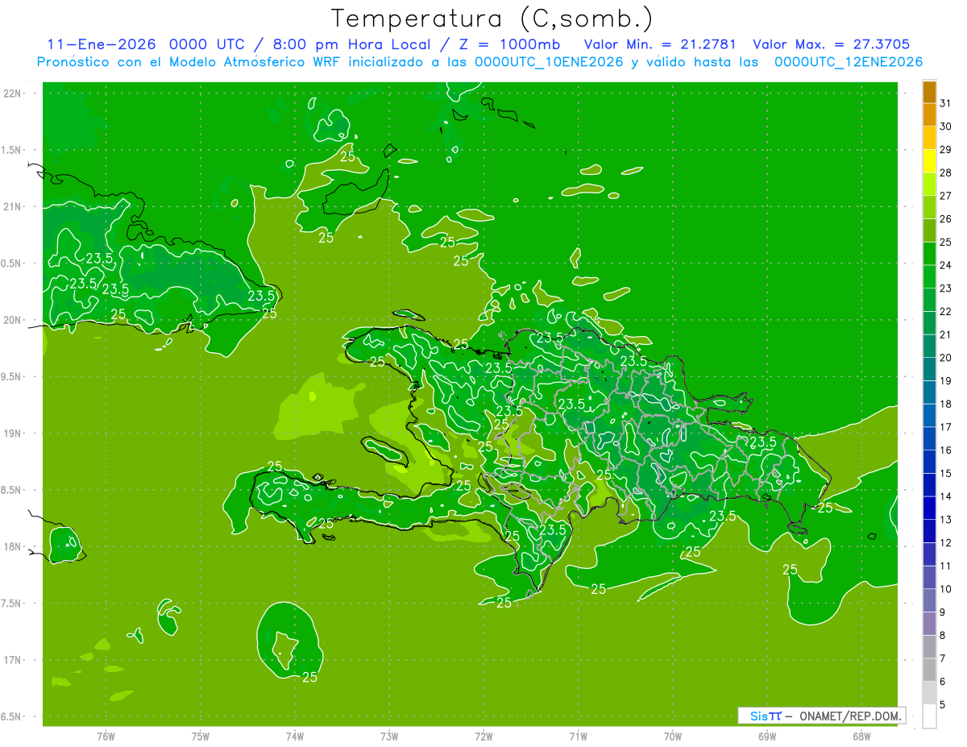This screenshot has width=967, height=747.
Task: Click the legend value "19"
Action: 946,380
